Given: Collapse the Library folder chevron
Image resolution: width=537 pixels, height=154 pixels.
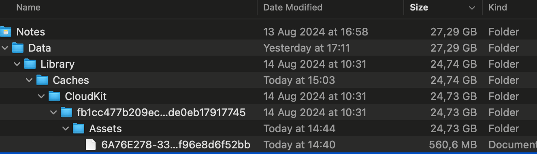Looking at the screenshot, I should 17,64.
